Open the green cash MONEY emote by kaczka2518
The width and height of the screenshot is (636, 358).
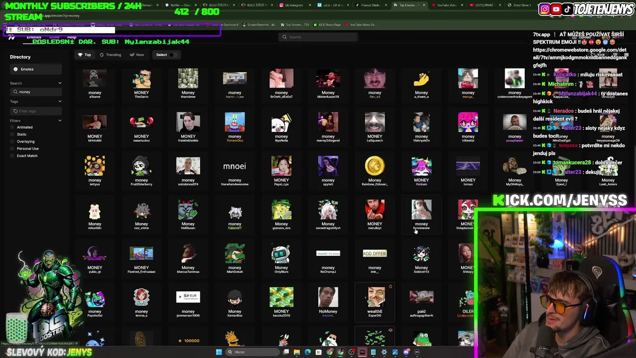point(281,302)
